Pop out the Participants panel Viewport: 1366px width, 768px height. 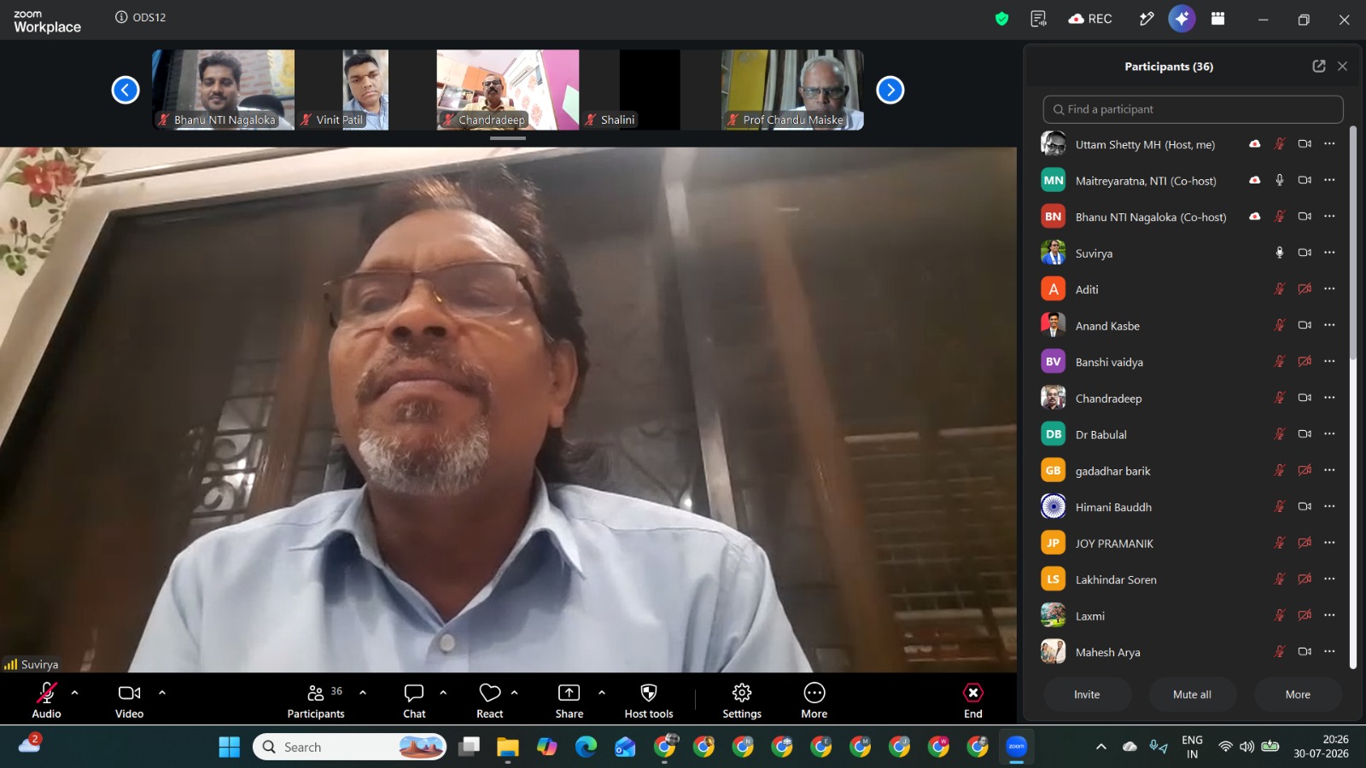click(x=1319, y=66)
